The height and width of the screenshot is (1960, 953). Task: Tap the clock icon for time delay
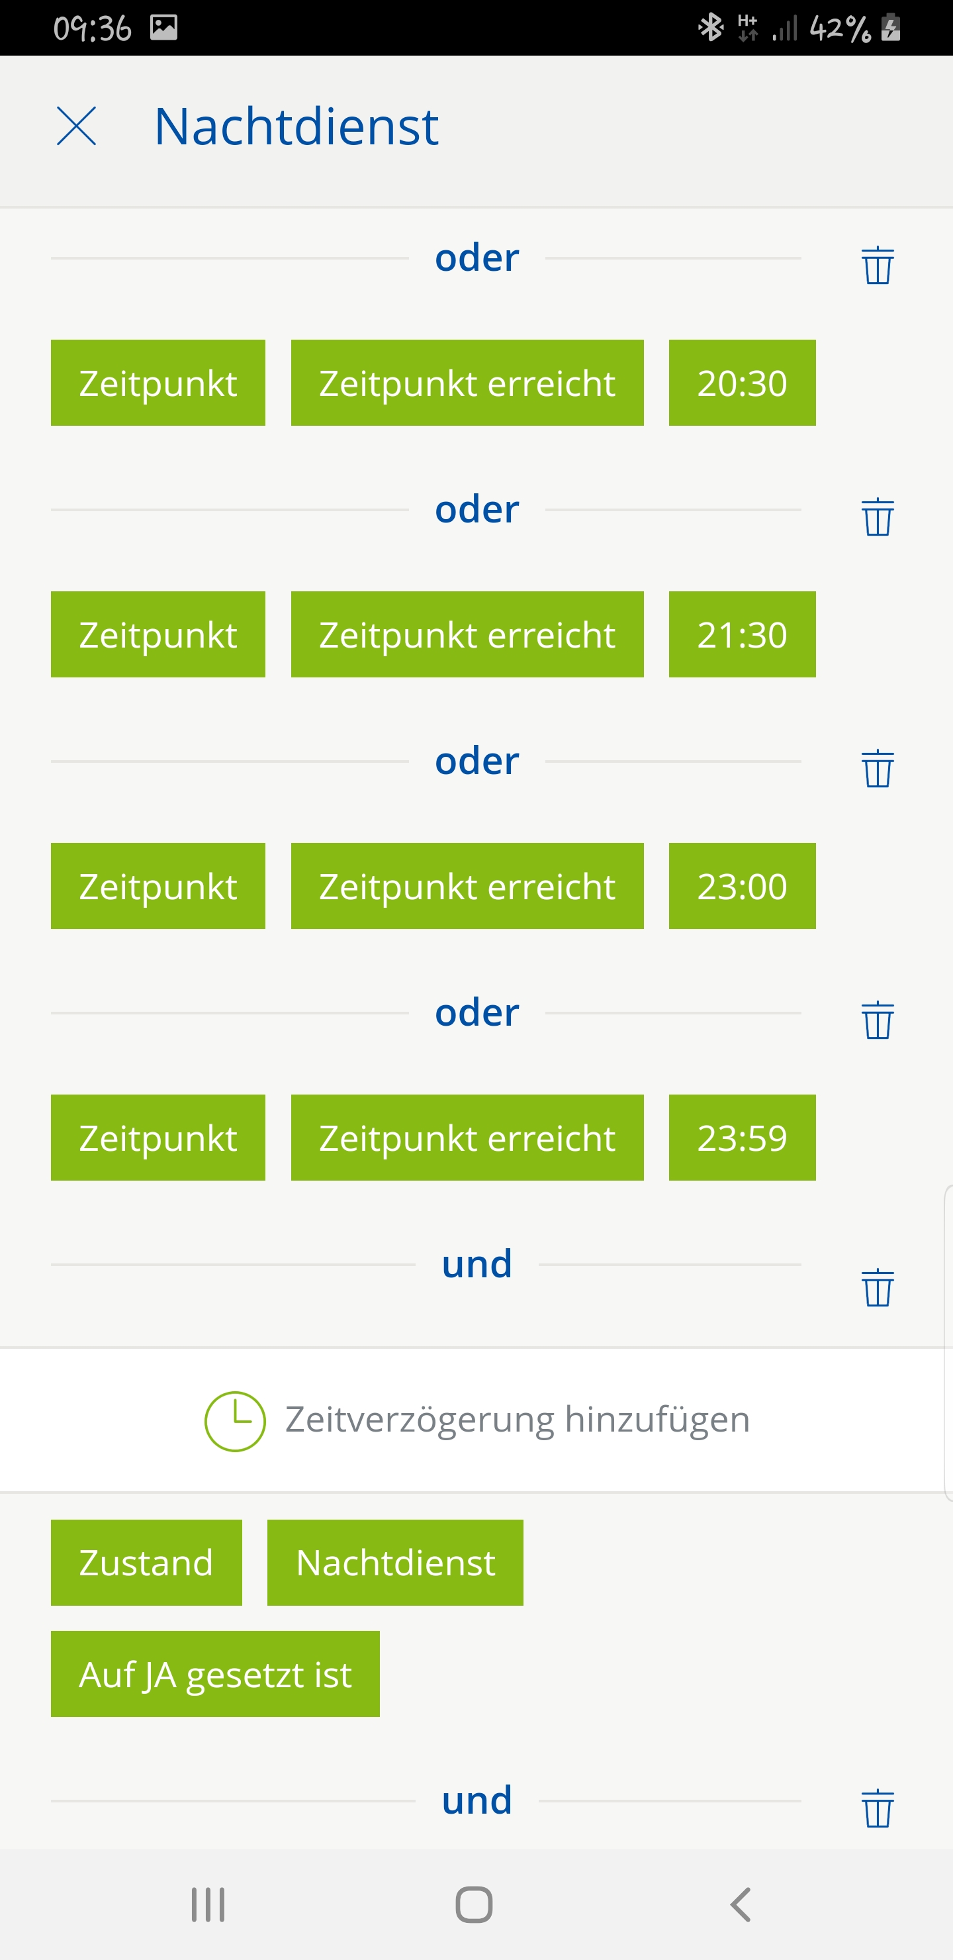click(x=235, y=1421)
